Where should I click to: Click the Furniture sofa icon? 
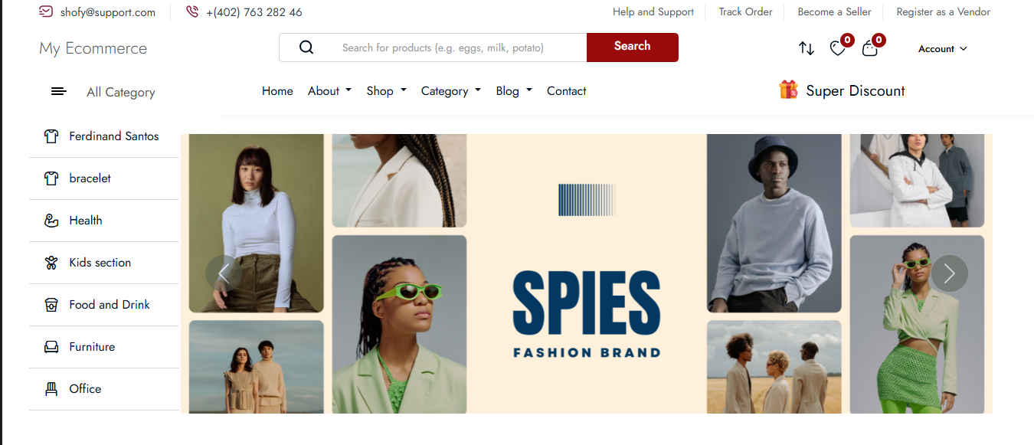(x=51, y=347)
